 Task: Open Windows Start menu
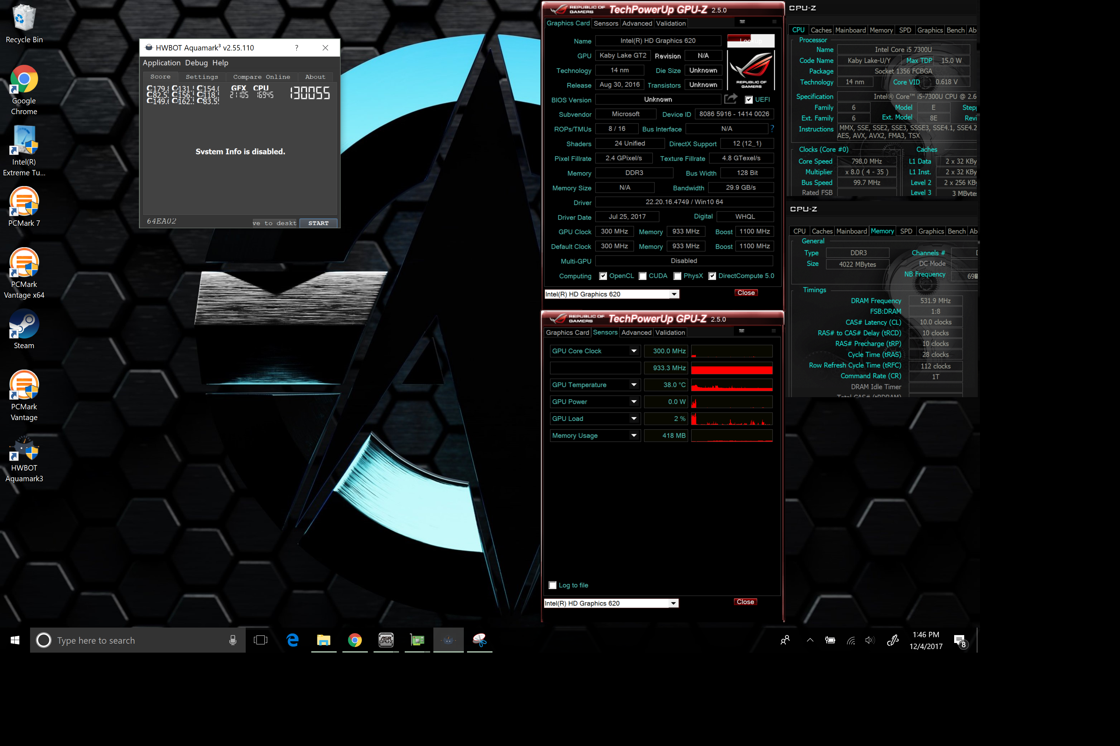click(15, 640)
